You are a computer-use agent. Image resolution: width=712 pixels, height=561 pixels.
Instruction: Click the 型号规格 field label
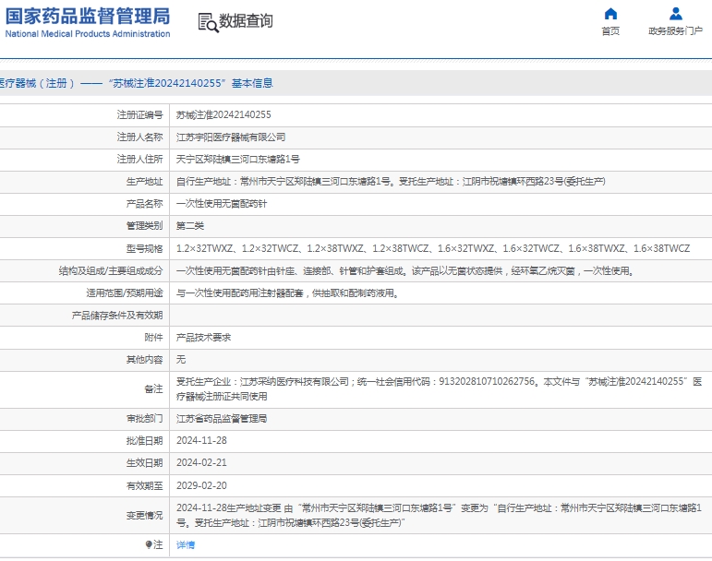coord(144,248)
